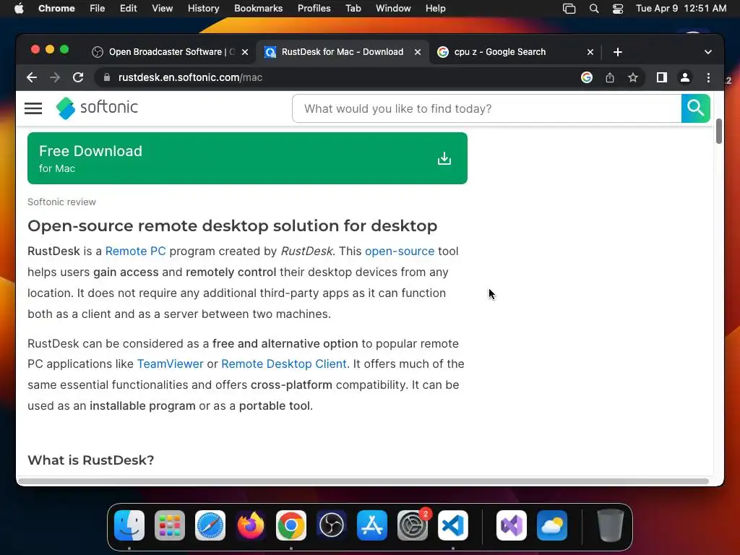Open the History menu
Image resolution: width=740 pixels, height=555 pixels.
[x=203, y=9]
